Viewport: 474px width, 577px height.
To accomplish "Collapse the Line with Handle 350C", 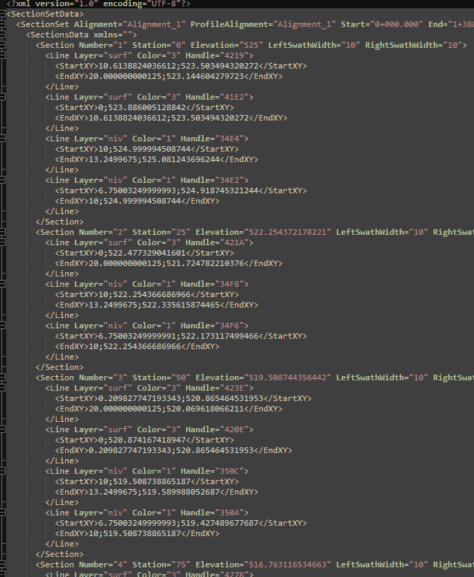I will 3,471.
